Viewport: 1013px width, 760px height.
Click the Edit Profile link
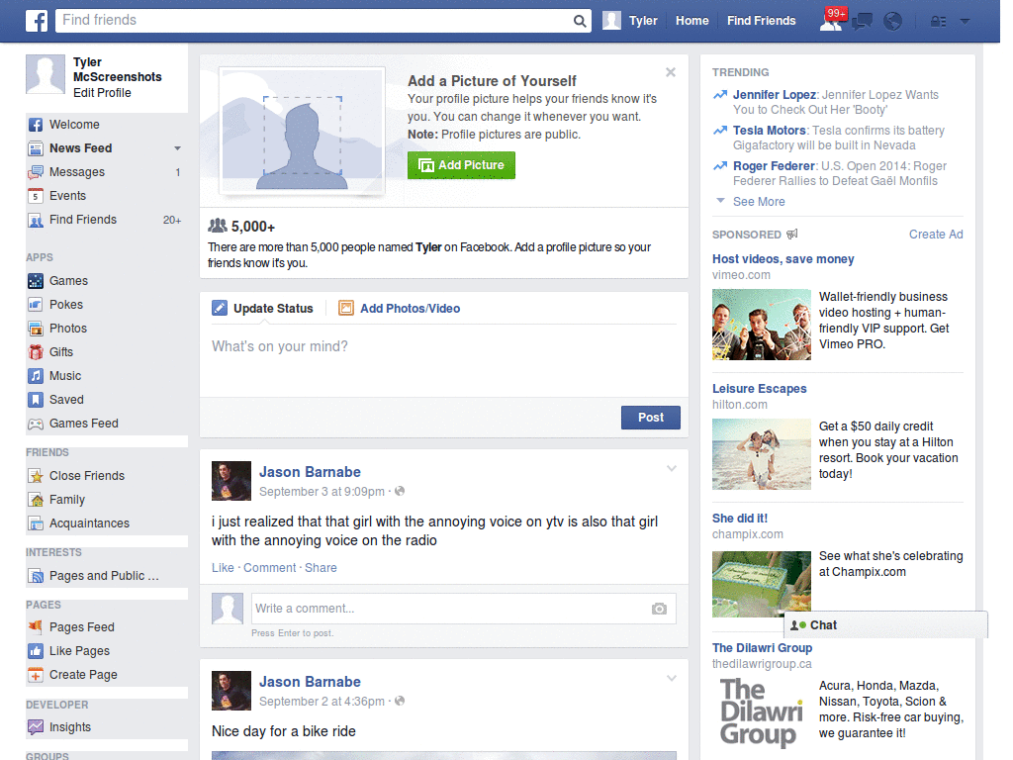coord(102,93)
